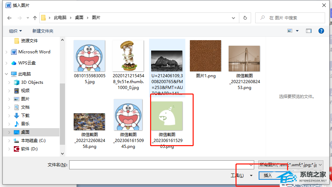Open 软件 (D:) drive in the sidebar
Image resolution: width=332 pixels, height=187 pixels.
[x=26, y=149]
